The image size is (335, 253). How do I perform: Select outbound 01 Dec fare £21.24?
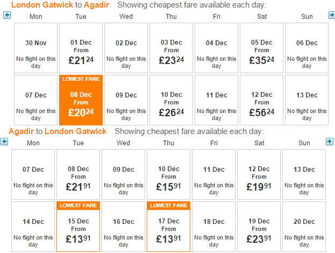pos(81,48)
